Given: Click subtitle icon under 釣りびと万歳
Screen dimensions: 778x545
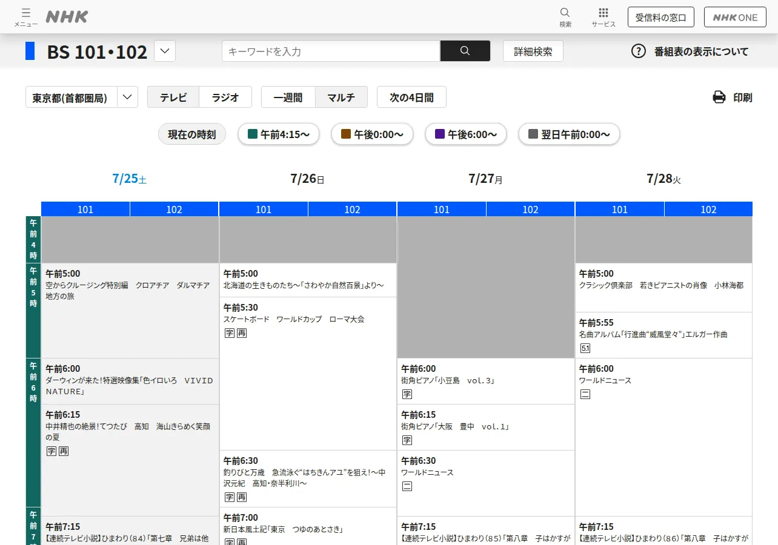Looking at the screenshot, I should tap(229, 497).
